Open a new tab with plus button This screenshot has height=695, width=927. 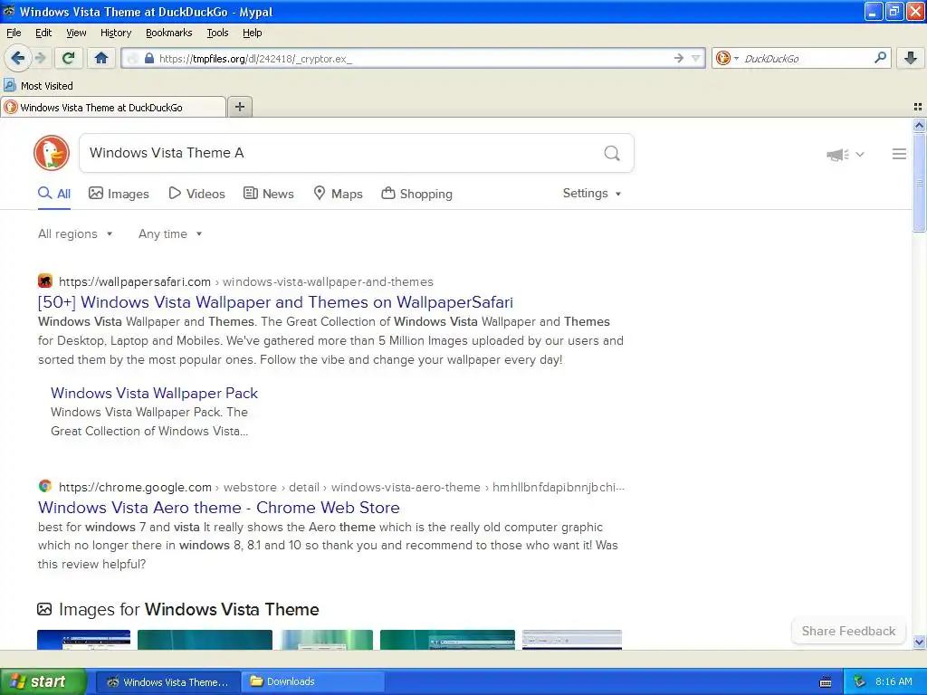coord(240,107)
